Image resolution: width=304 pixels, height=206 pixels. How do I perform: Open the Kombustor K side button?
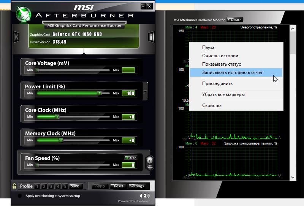[x=16, y=37]
